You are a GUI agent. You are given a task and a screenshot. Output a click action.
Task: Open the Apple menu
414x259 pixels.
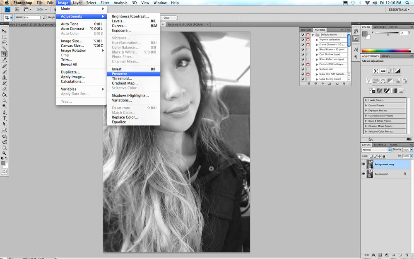(7, 2)
